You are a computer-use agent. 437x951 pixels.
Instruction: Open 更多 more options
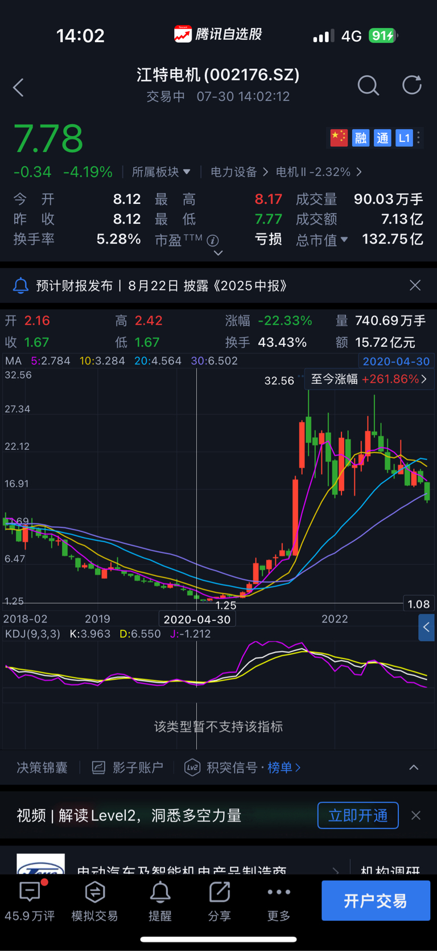tap(279, 901)
